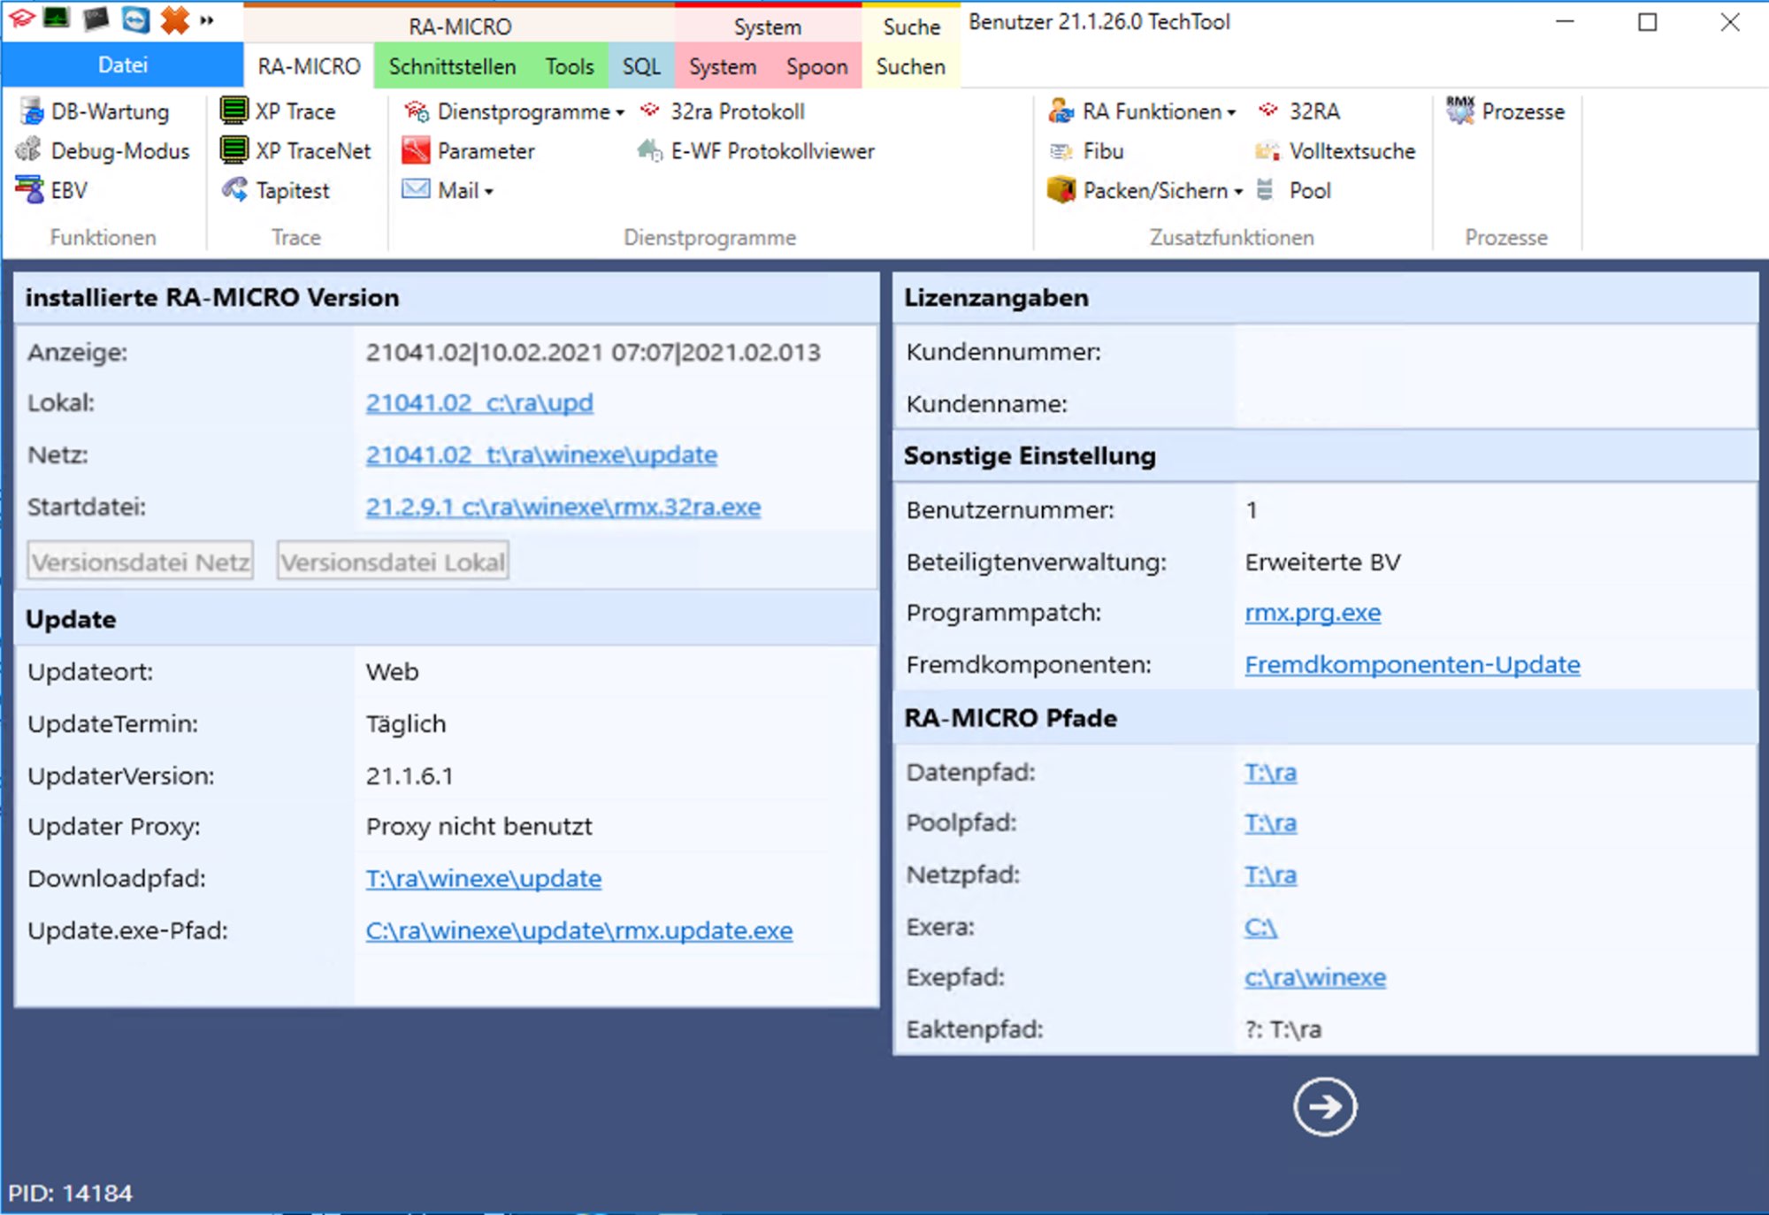
Task: Click the Updateort value 'Web'
Action: [393, 672]
